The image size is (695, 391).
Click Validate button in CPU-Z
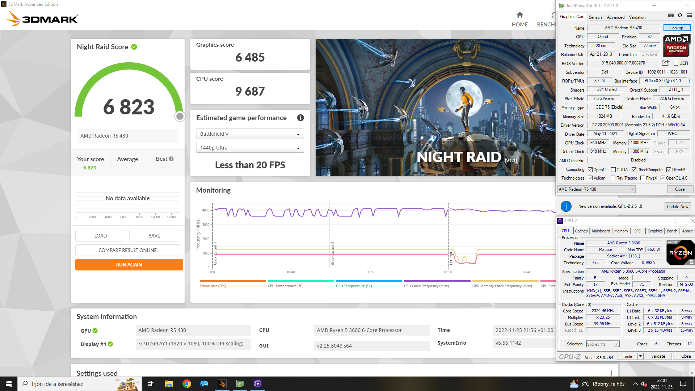click(658, 356)
